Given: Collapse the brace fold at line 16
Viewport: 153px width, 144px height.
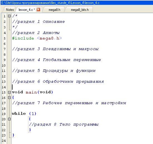Looking at the screenshot, I should pos(9,97).
